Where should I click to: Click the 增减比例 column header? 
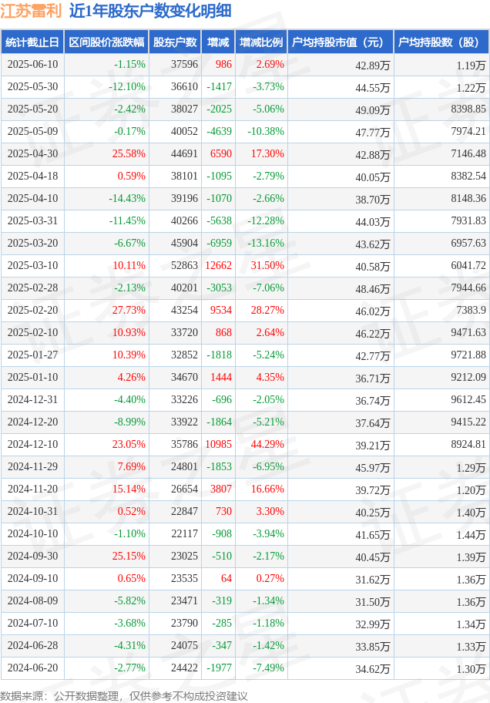point(261,42)
